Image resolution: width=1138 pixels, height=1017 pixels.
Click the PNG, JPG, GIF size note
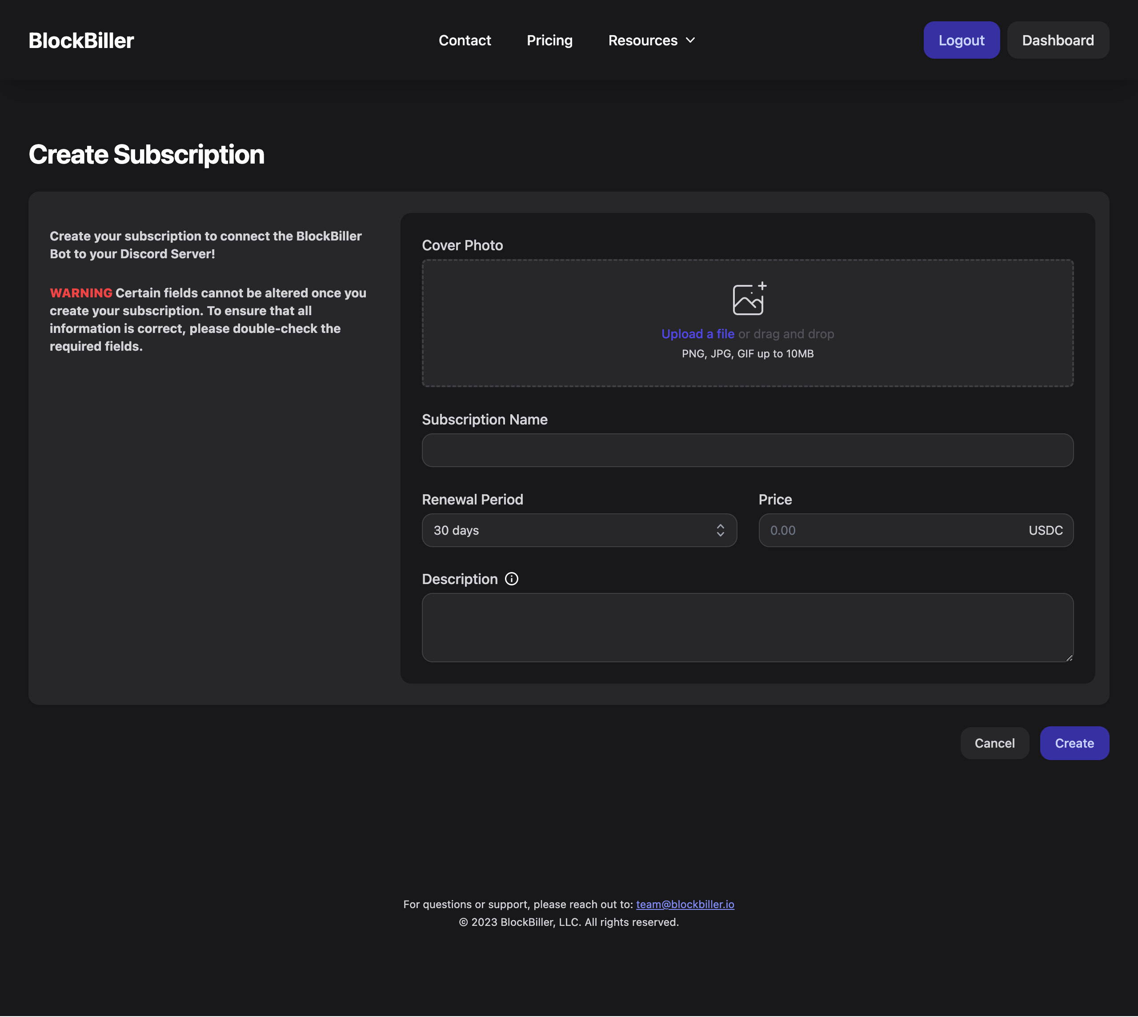coord(747,354)
